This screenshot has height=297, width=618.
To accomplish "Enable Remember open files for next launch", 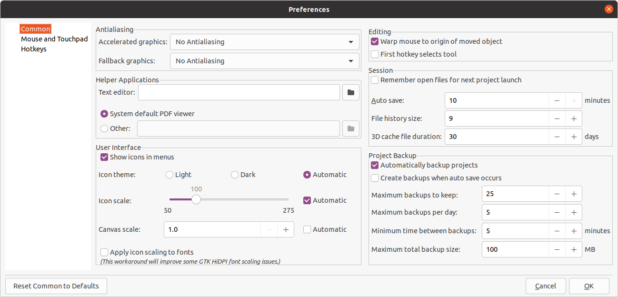I will pos(375,80).
